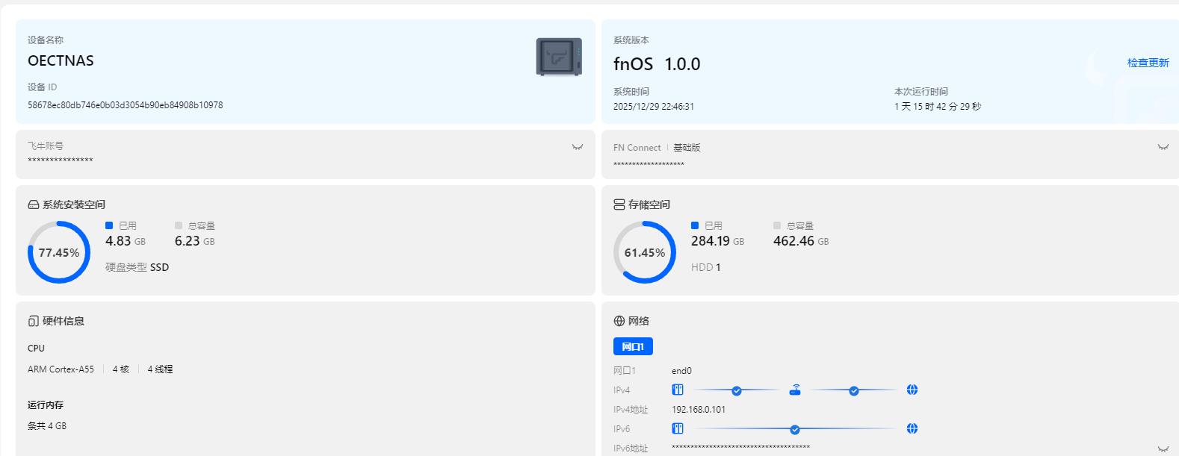Viewport: 1179px width, 456px height.
Task: Reveal hidden 飞牛账号 with eye icon
Action: point(578,147)
